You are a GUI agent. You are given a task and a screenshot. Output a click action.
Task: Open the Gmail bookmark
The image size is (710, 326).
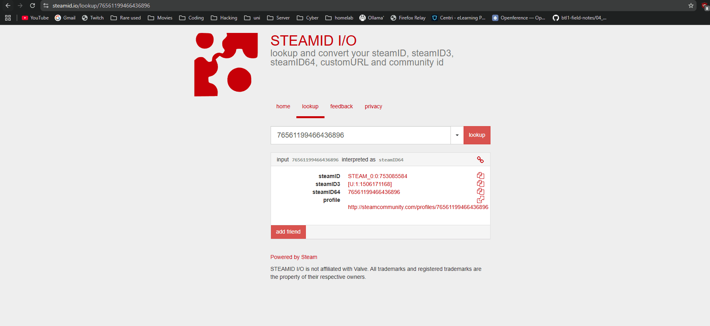click(x=65, y=18)
